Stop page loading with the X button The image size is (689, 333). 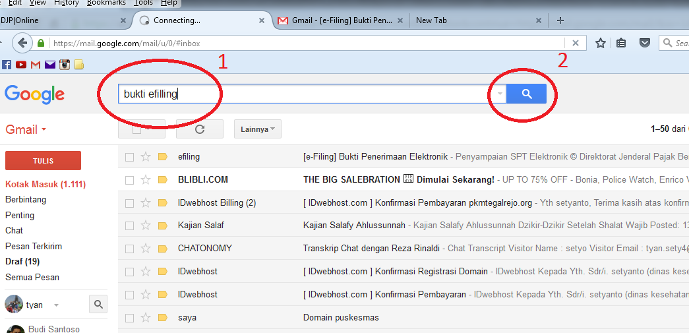tap(575, 43)
